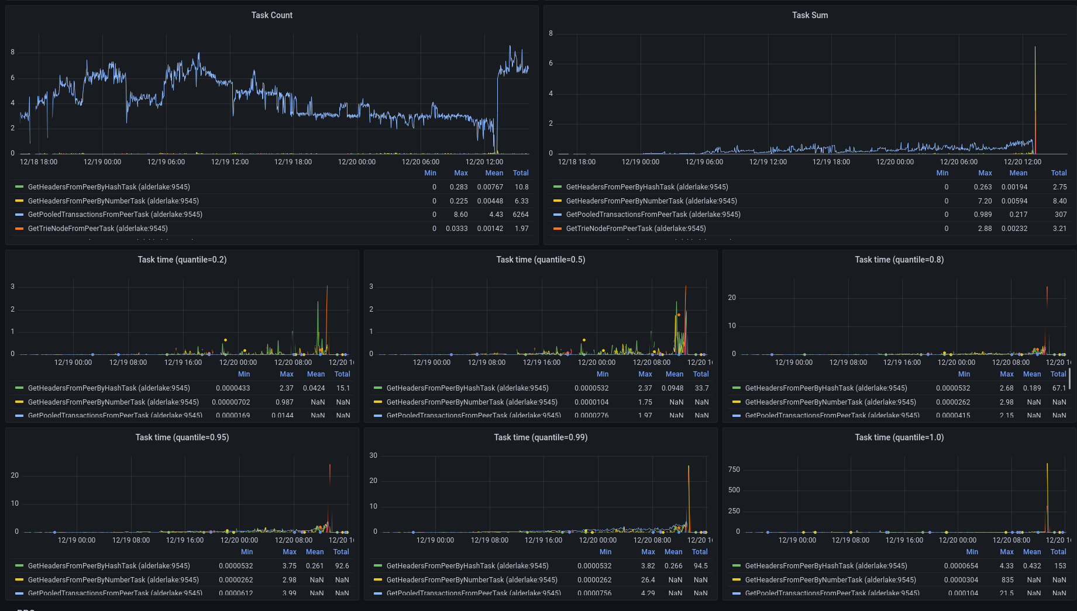1077x611 pixels.
Task: Sort quantile=0.99 legend by Total
Action: pyautogui.click(x=700, y=552)
